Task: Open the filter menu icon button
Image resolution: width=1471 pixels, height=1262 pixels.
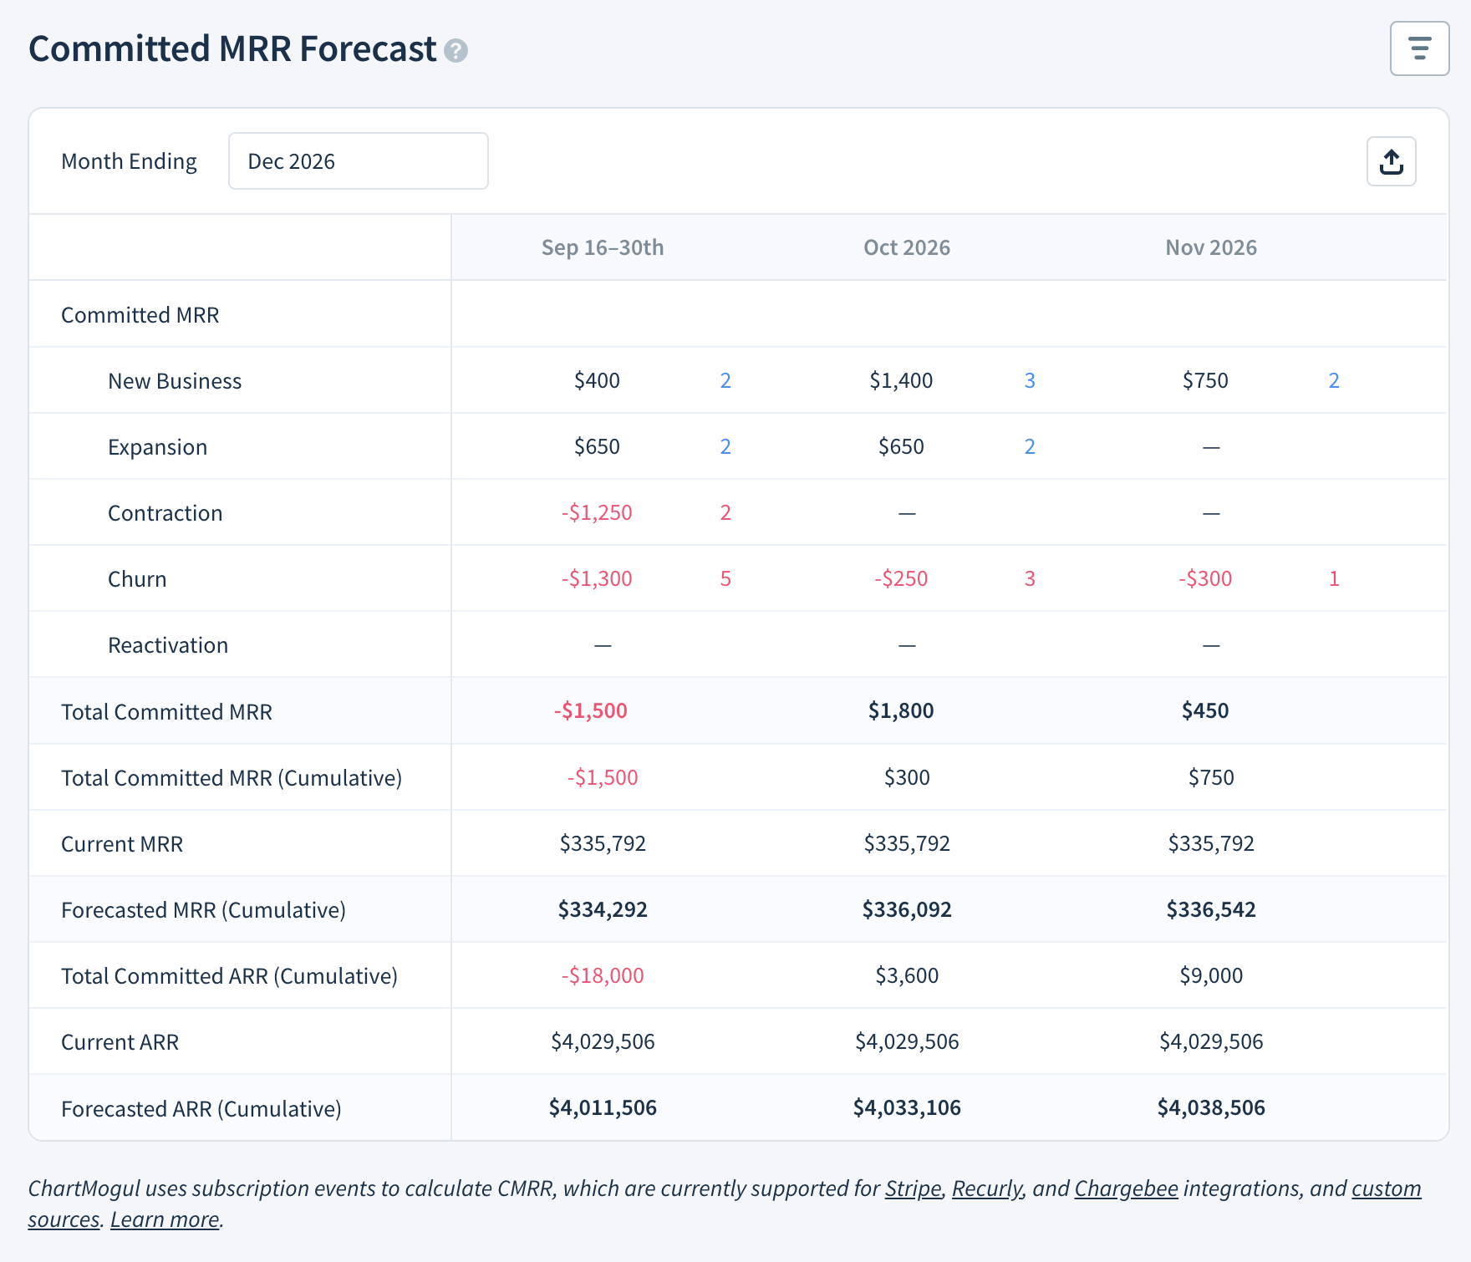Action: point(1419,48)
